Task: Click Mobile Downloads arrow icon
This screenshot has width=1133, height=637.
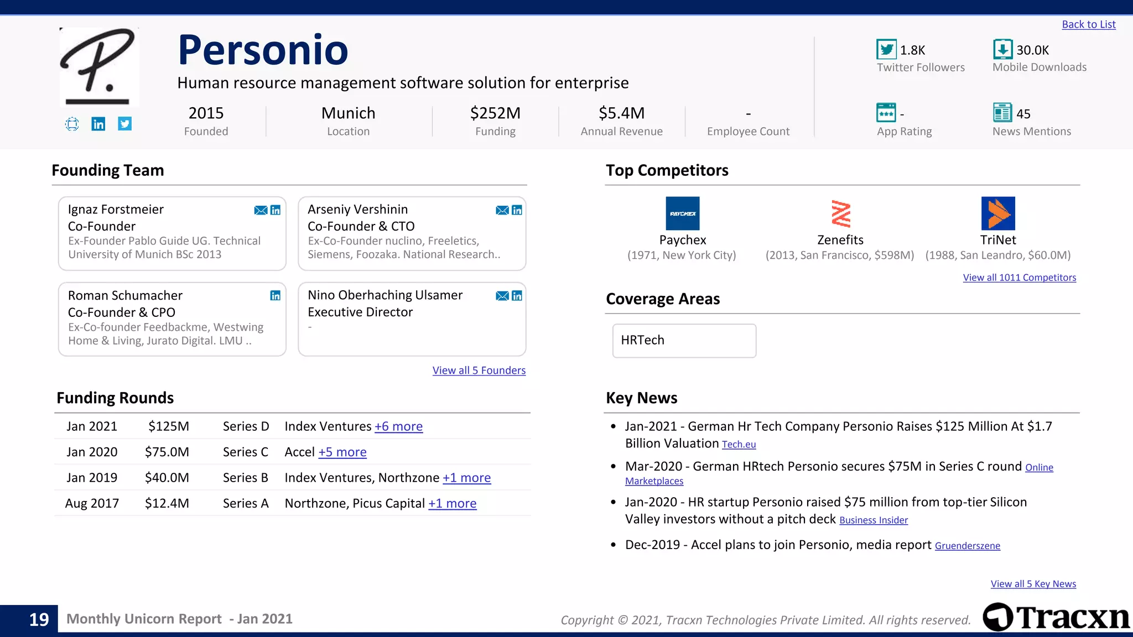Action: click(1002, 49)
